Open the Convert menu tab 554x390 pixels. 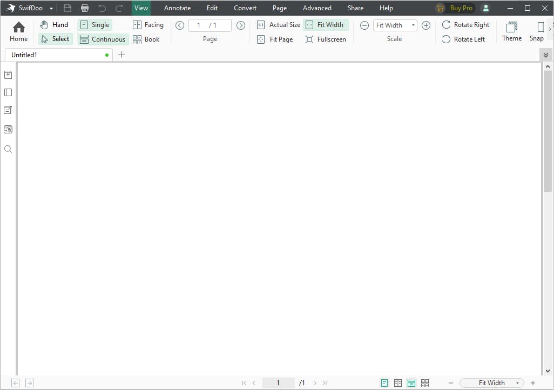click(245, 8)
